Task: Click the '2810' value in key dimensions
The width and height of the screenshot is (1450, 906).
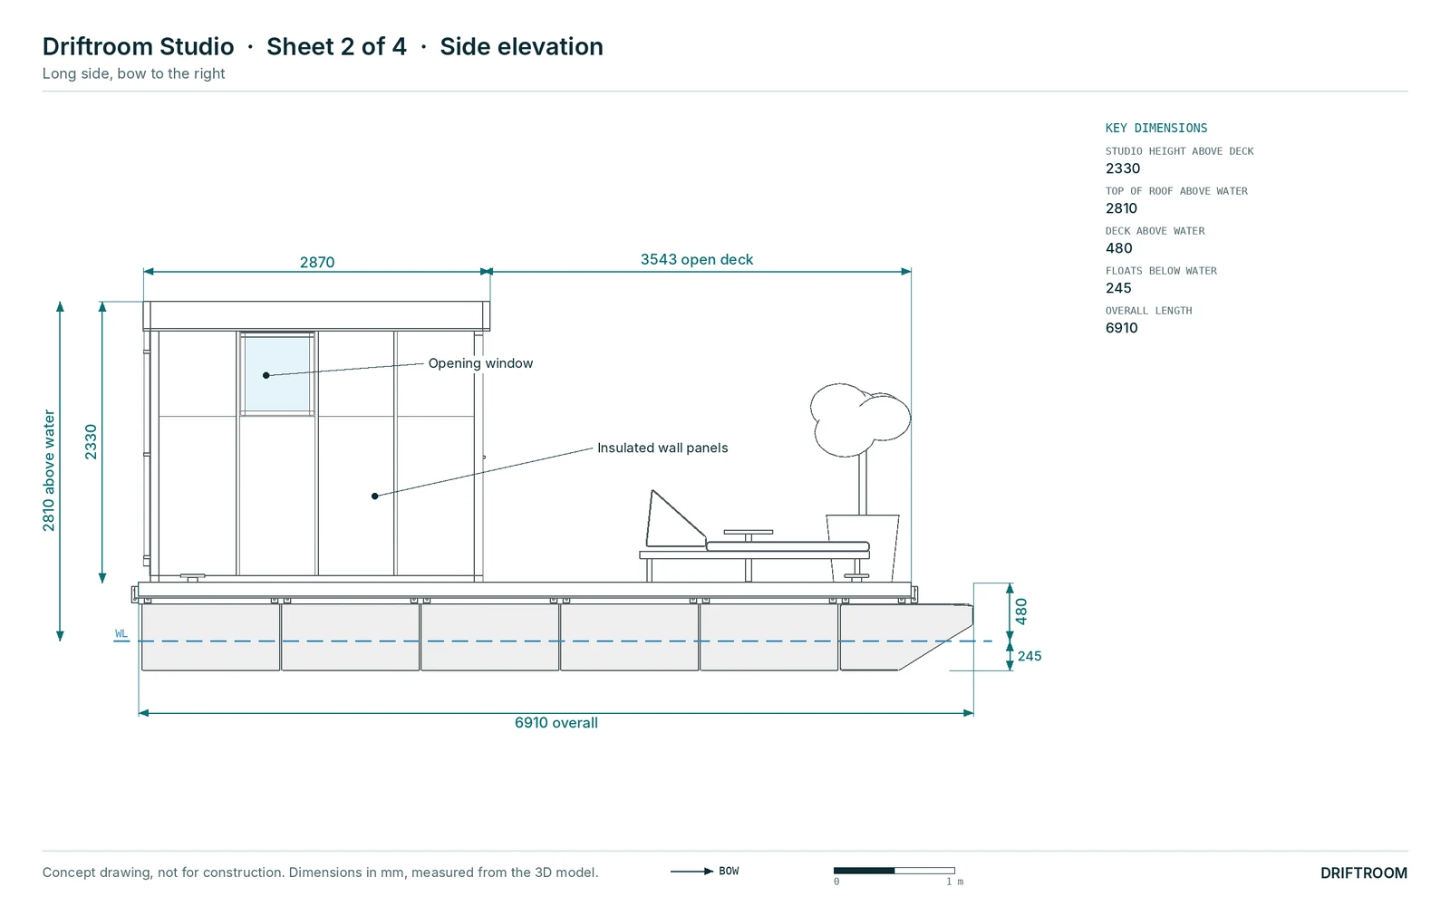Action: click(x=1121, y=208)
